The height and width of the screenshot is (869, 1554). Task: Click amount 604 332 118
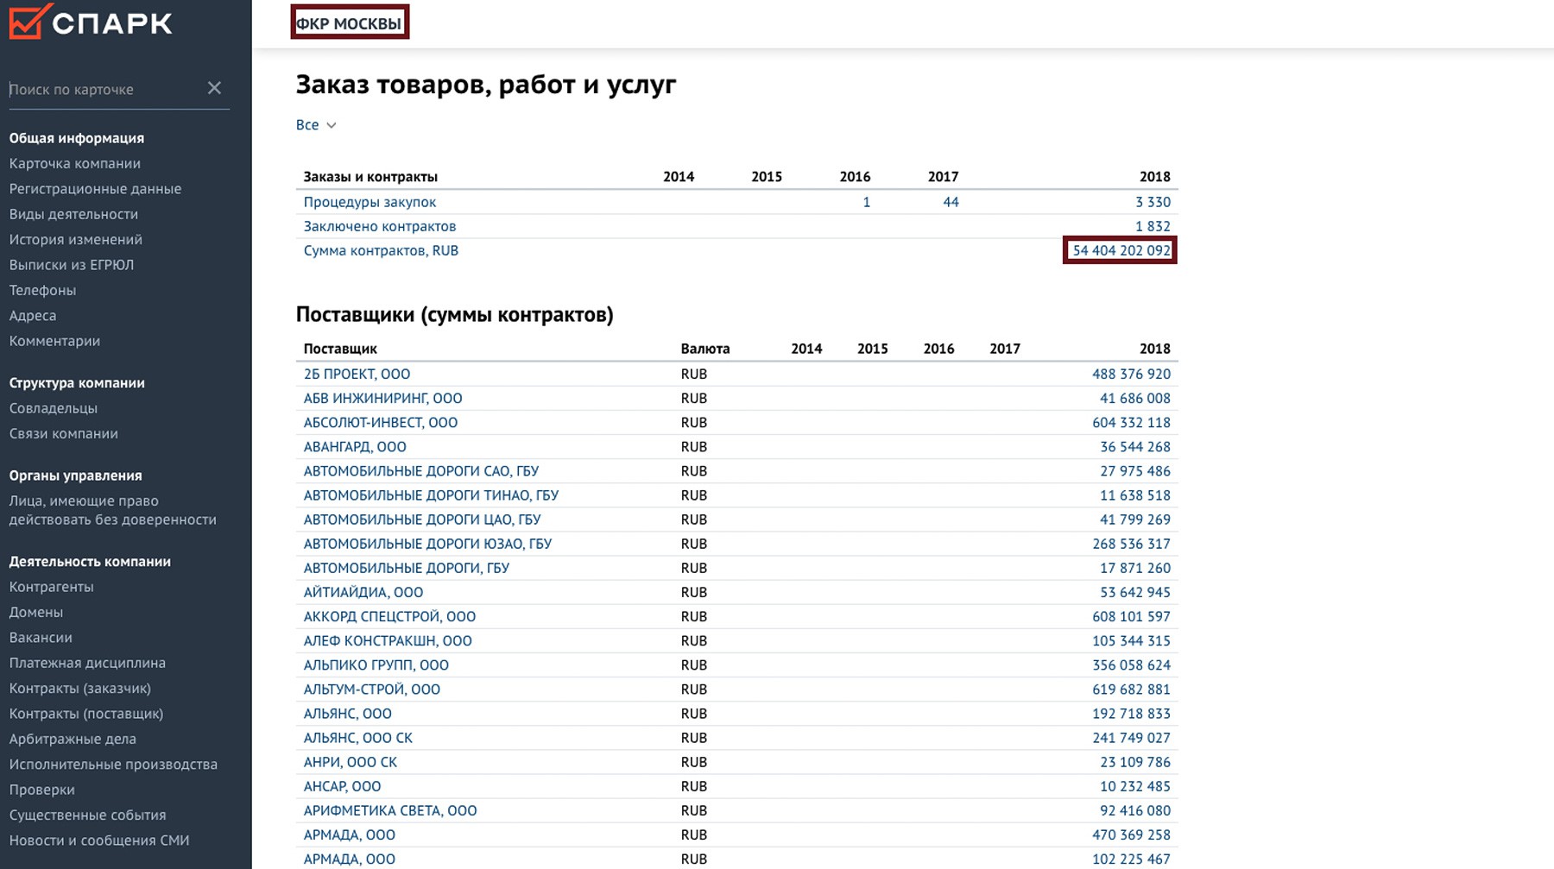click(1131, 422)
